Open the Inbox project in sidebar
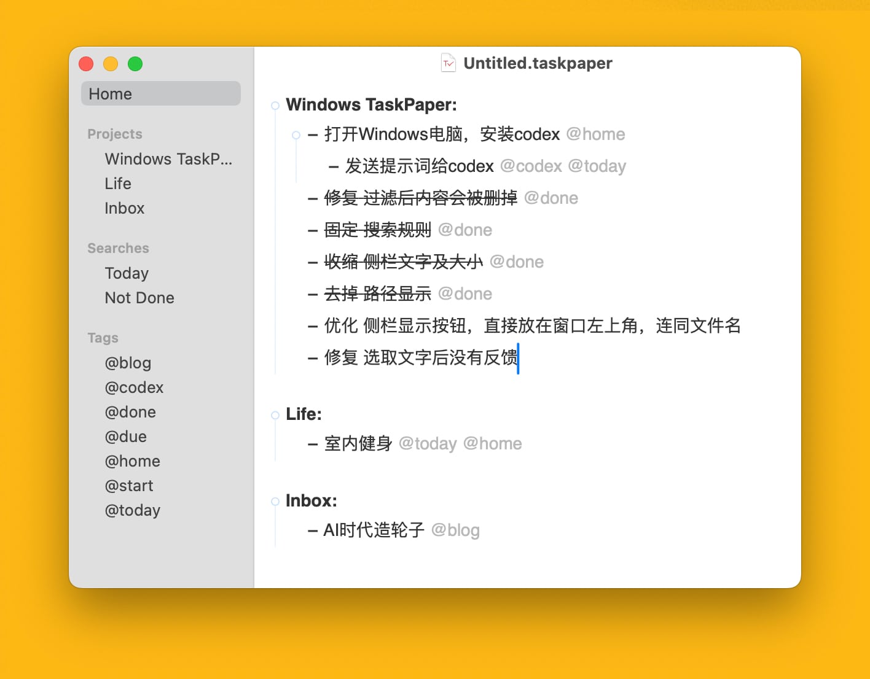The width and height of the screenshot is (870, 679). coord(125,208)
